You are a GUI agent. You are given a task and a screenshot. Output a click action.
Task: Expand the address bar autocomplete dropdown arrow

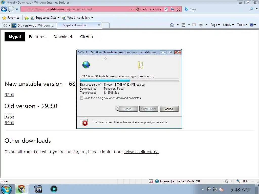(x=132, y=9)
